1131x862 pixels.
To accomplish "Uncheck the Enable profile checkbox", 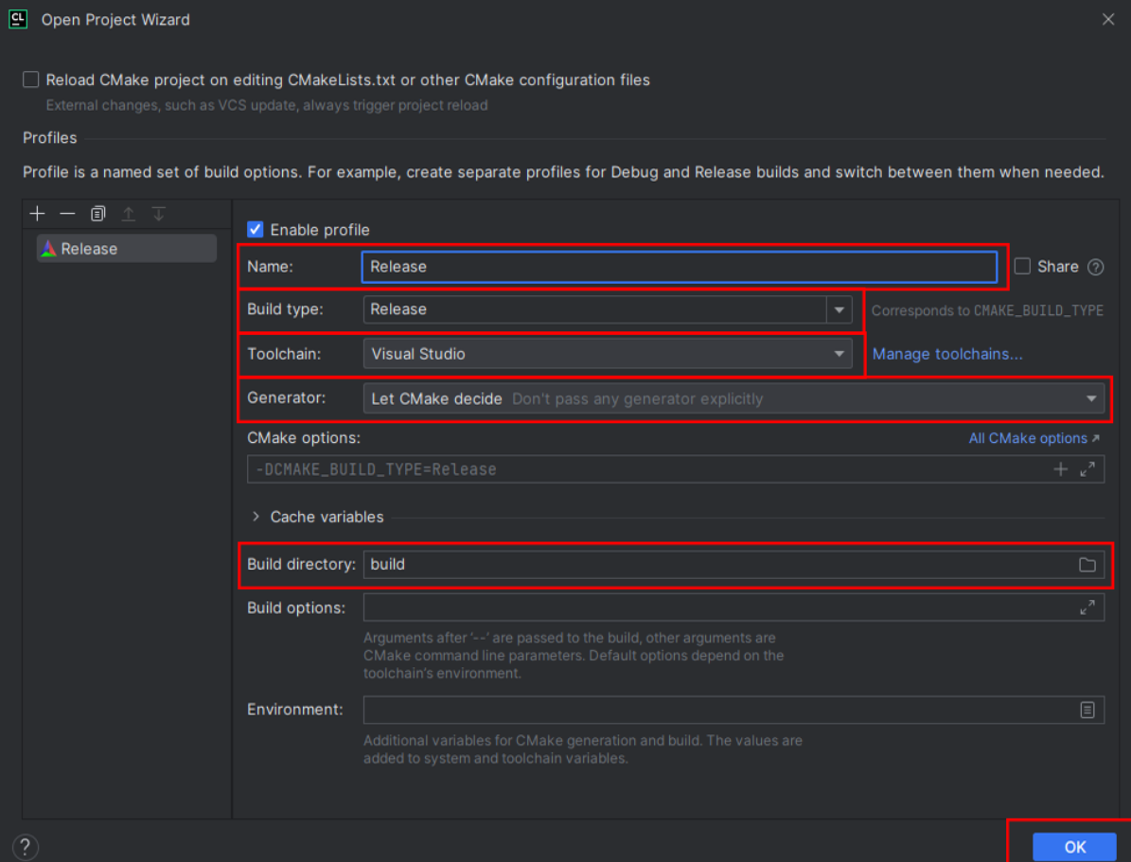I will tap(255, 230).
